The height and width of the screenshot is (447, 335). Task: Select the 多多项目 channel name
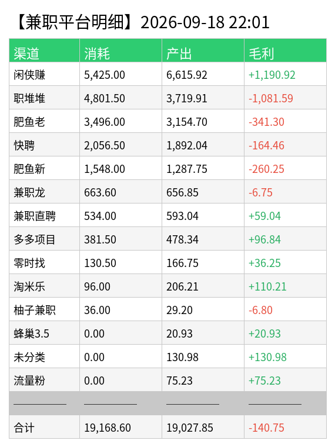point(35,240)
